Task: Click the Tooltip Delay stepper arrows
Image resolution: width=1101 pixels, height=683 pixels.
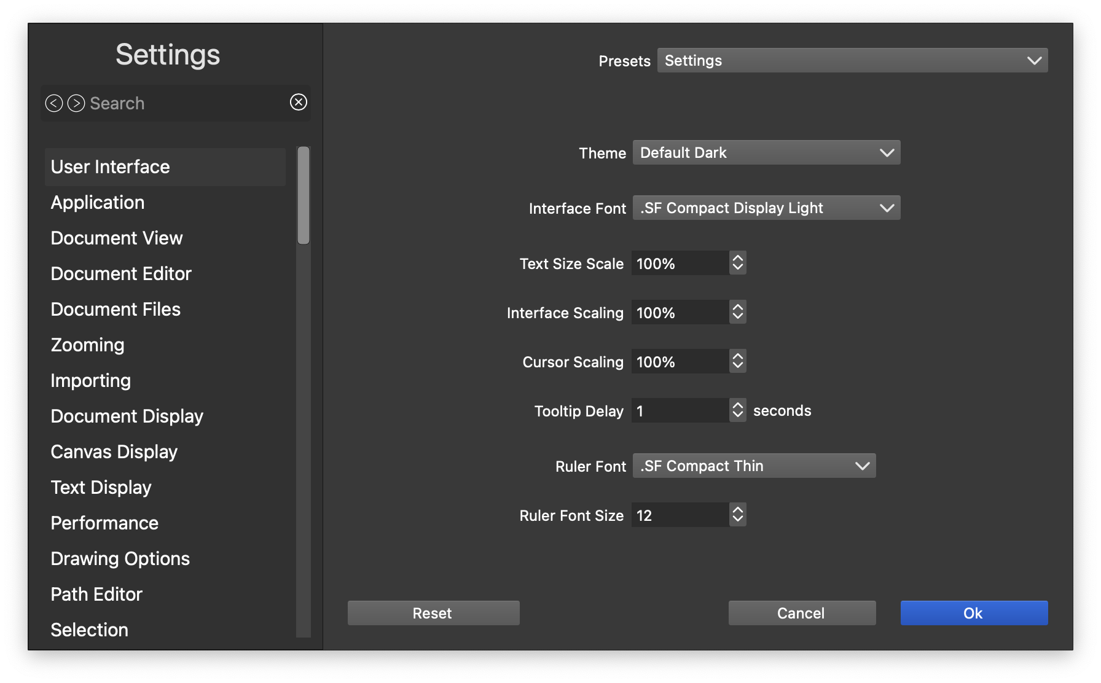Action: [738, 410]
